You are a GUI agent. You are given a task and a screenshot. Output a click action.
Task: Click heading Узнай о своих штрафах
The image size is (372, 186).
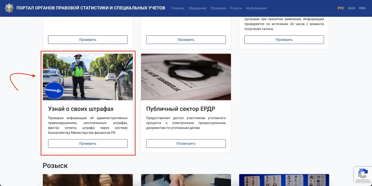[81, 109]
